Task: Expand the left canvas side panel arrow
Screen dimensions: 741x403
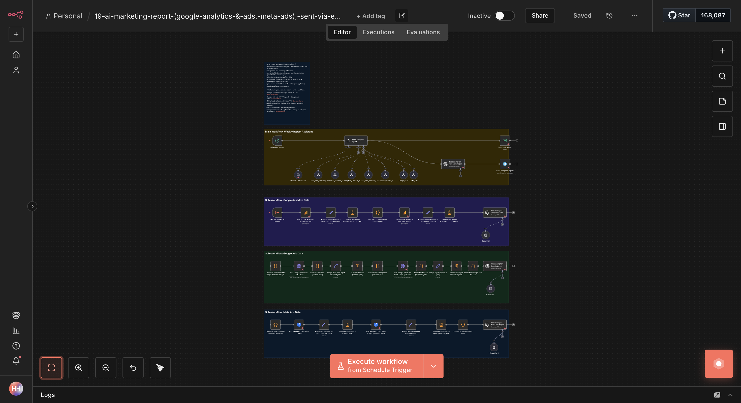Action: tap(32, 206)
